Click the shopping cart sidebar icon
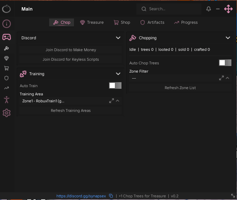Image resolution: width=237 pixels, height=200 pixels. point(6,68)
